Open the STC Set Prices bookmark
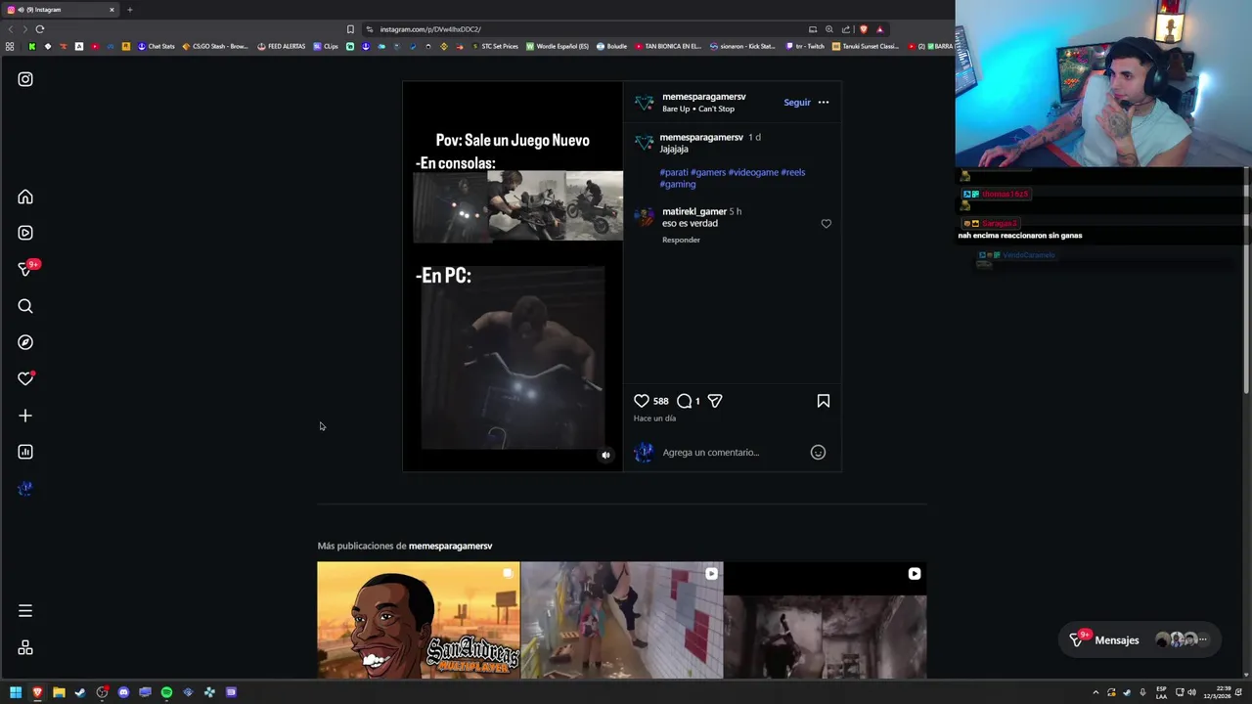 click(494, 46)
